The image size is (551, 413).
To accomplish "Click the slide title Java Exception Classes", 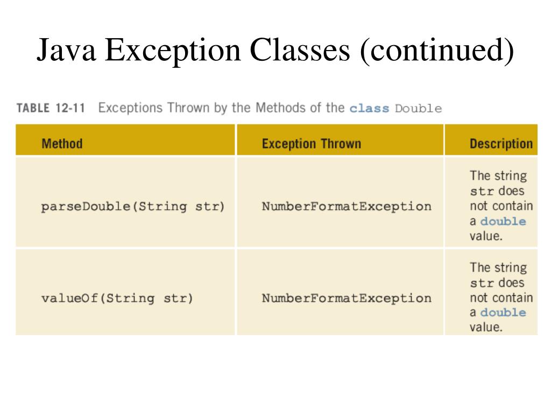I will pos(275,50).
